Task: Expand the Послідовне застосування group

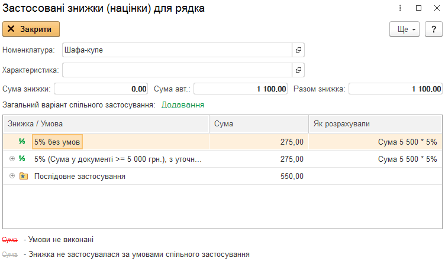Action: coord(12,176)
